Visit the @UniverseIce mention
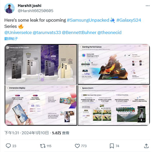Image resolution: width=154 pixels, height=152 pixels. pos(18,32)
